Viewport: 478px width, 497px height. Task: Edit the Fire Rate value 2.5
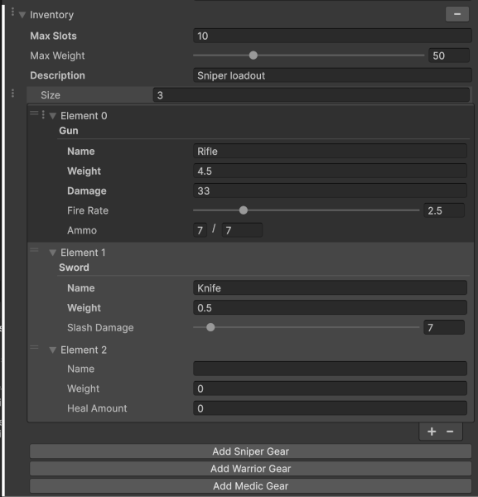[444, 210]
